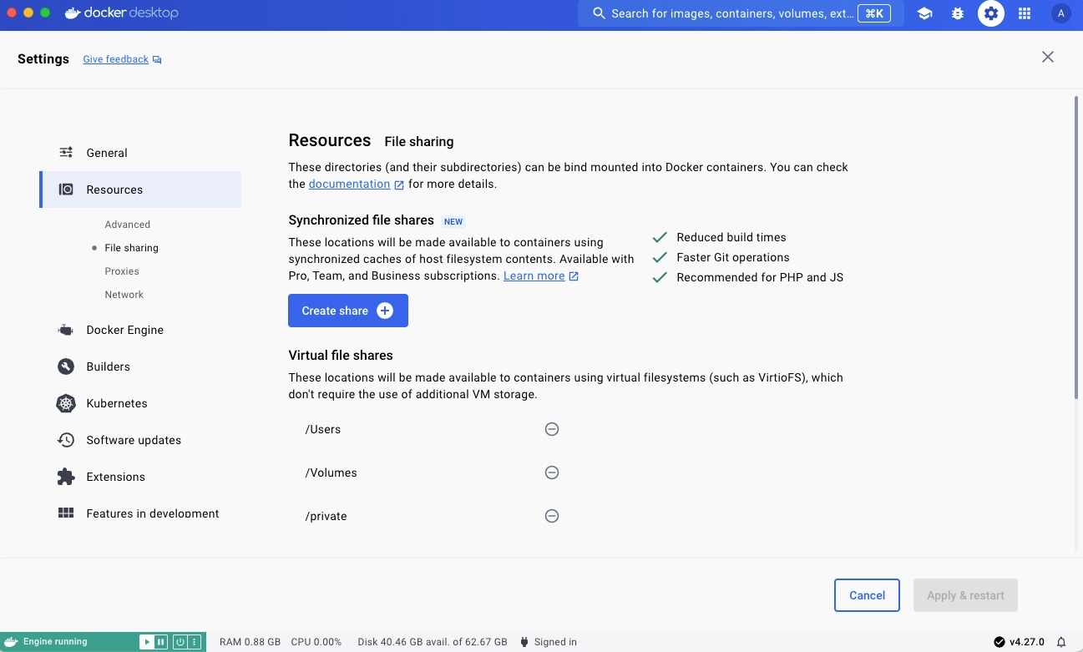Pause the Docker engine
The width and height of the screenshot is (1083, 652).
pyautogui.click(x=161, y=642)
